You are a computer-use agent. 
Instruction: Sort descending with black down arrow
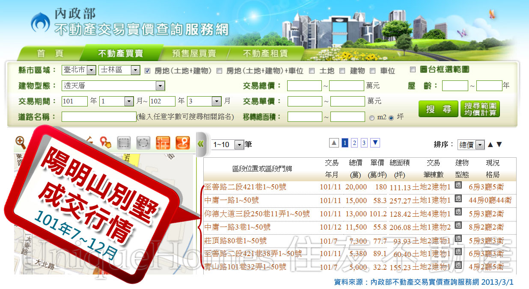pos(499,144)
